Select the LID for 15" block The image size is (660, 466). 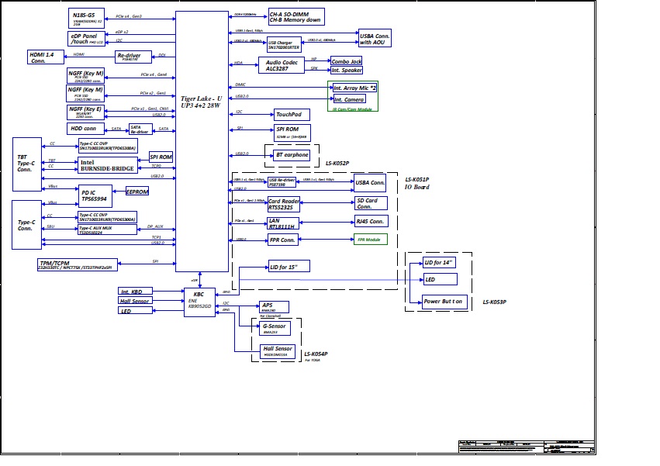tap(289, 267)
